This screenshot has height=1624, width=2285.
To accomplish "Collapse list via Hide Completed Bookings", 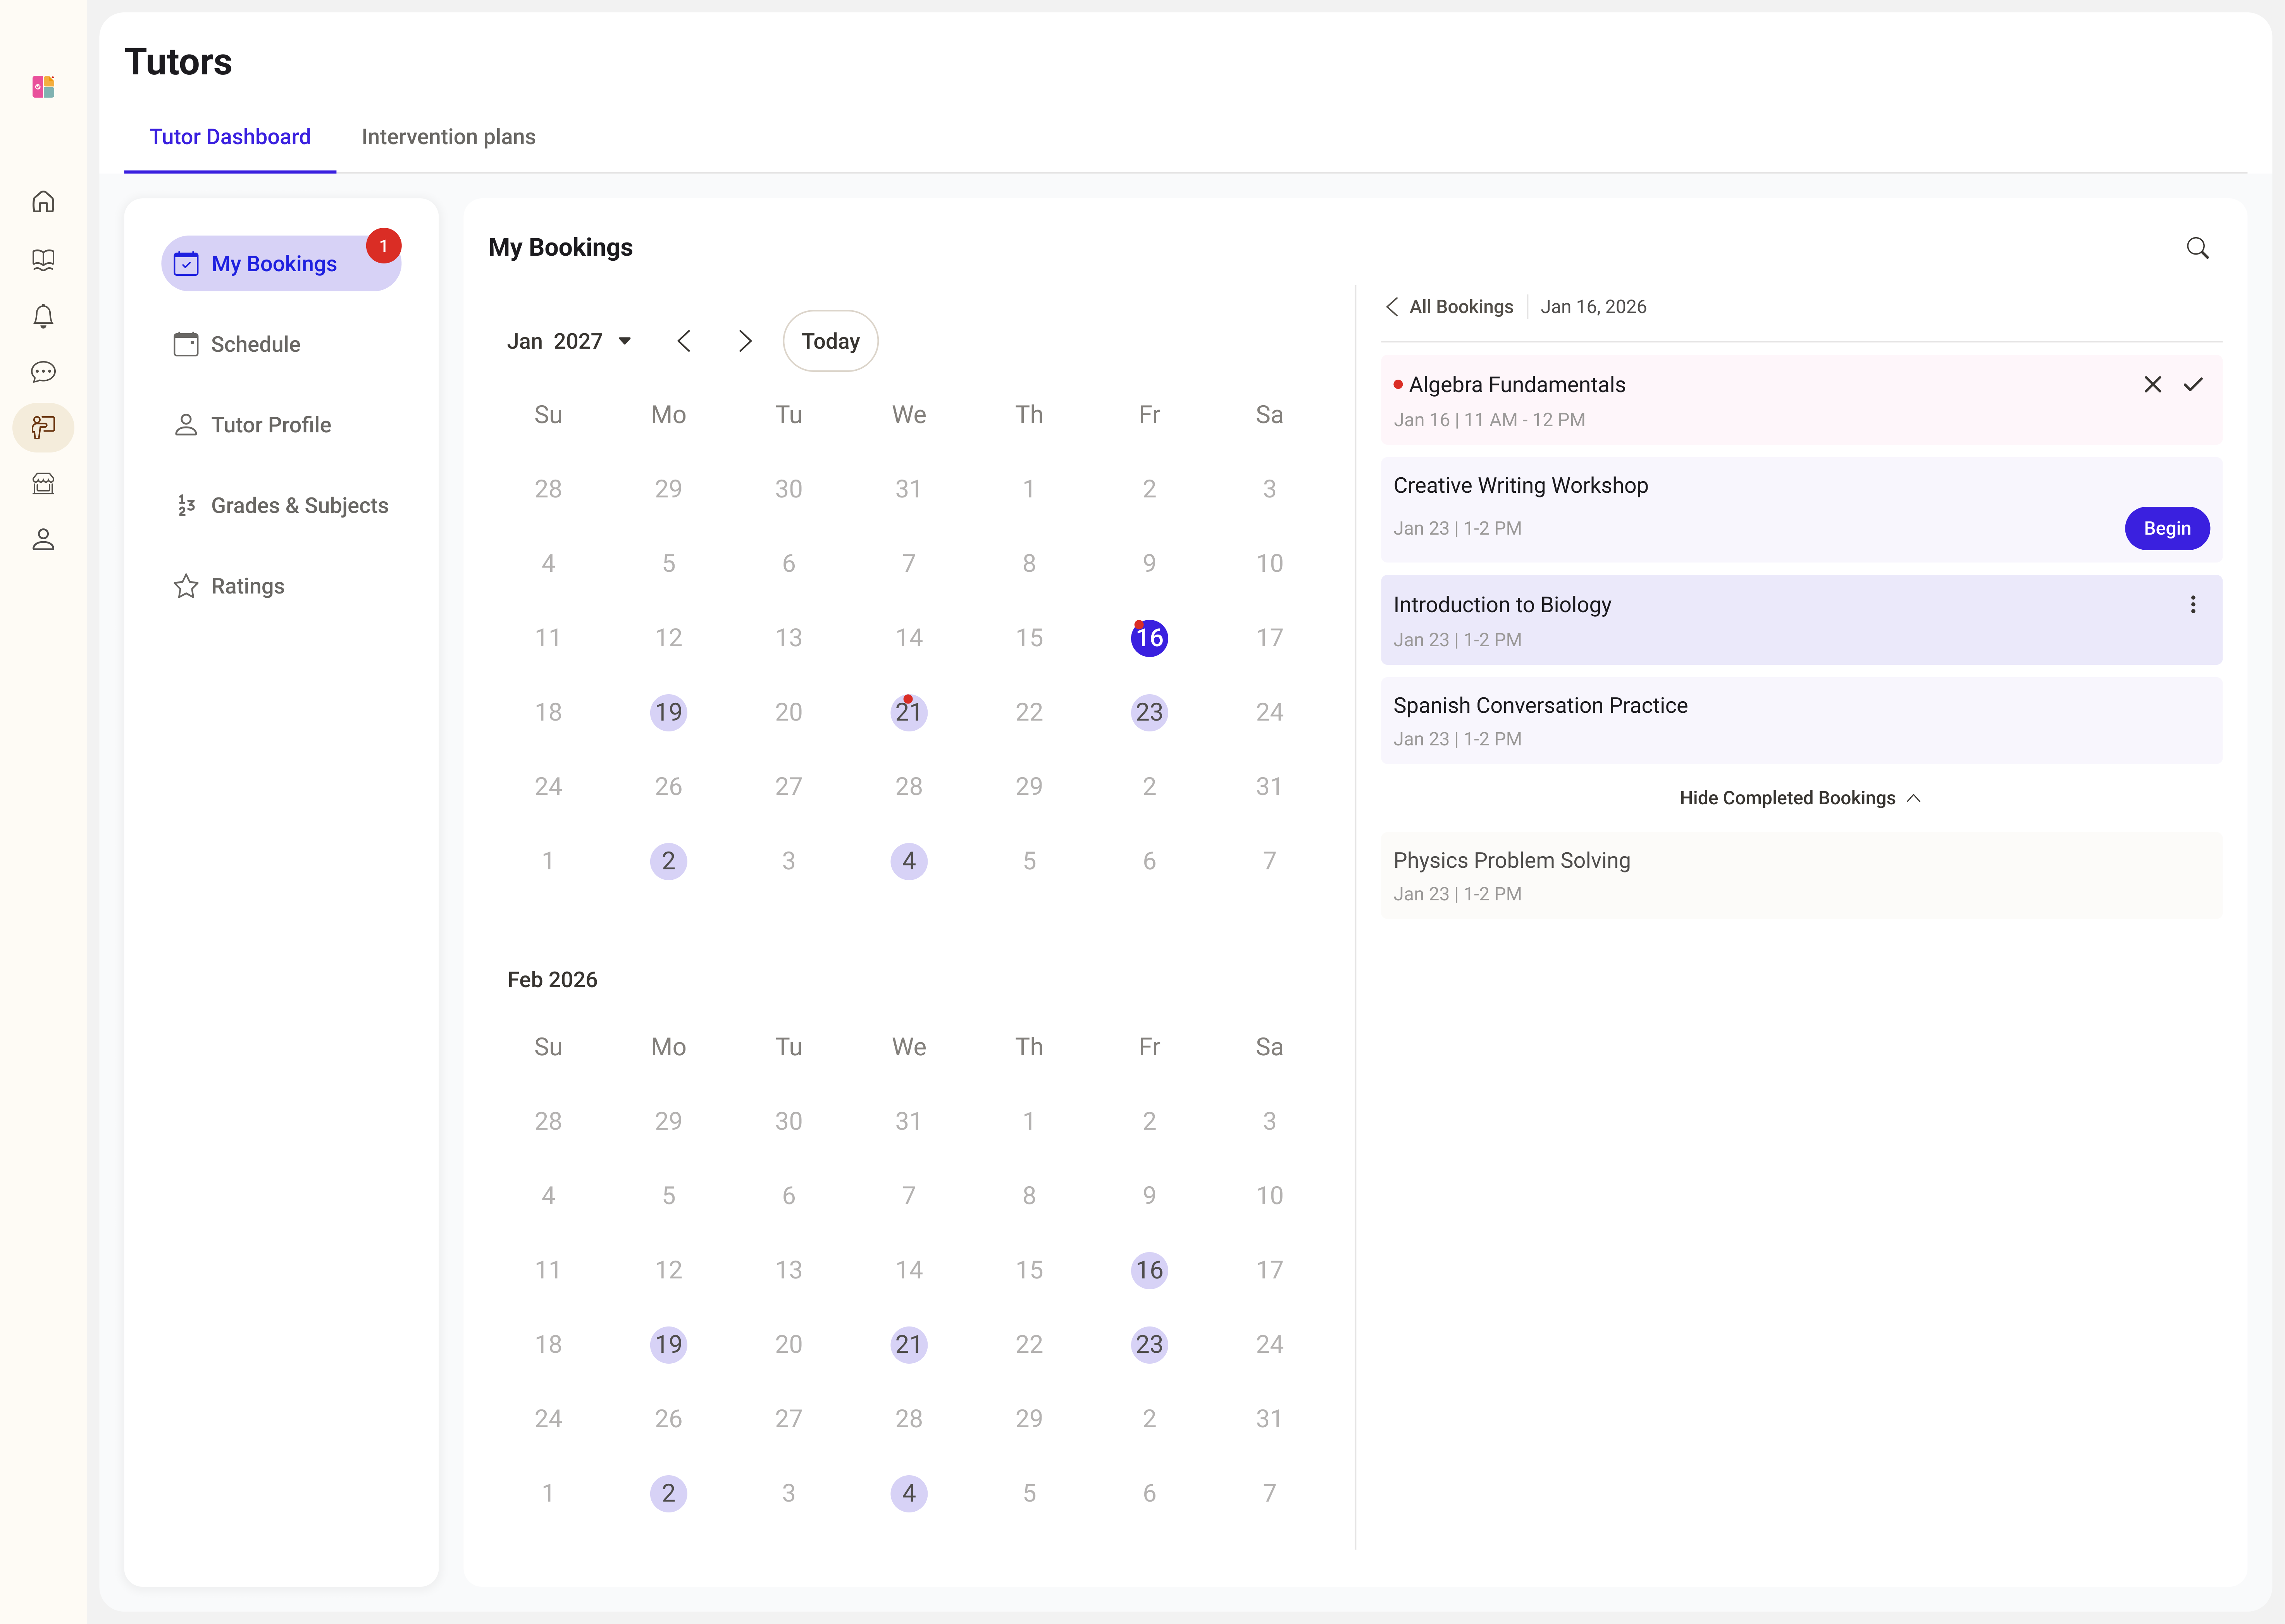I will [1800, 798].
